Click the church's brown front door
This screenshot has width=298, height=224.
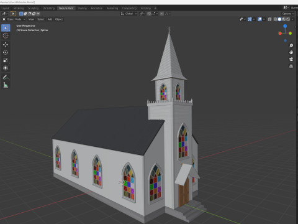[x=184, y=192]
